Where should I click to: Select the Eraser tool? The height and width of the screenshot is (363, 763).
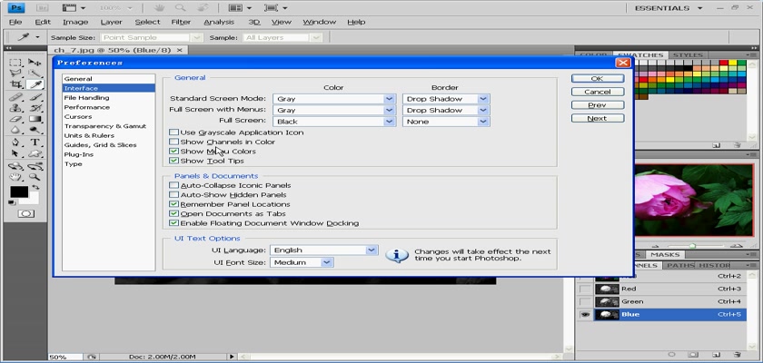pos(15,119)
